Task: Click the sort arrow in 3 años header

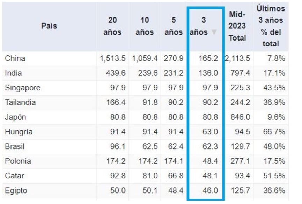Action: pos(214,32)
